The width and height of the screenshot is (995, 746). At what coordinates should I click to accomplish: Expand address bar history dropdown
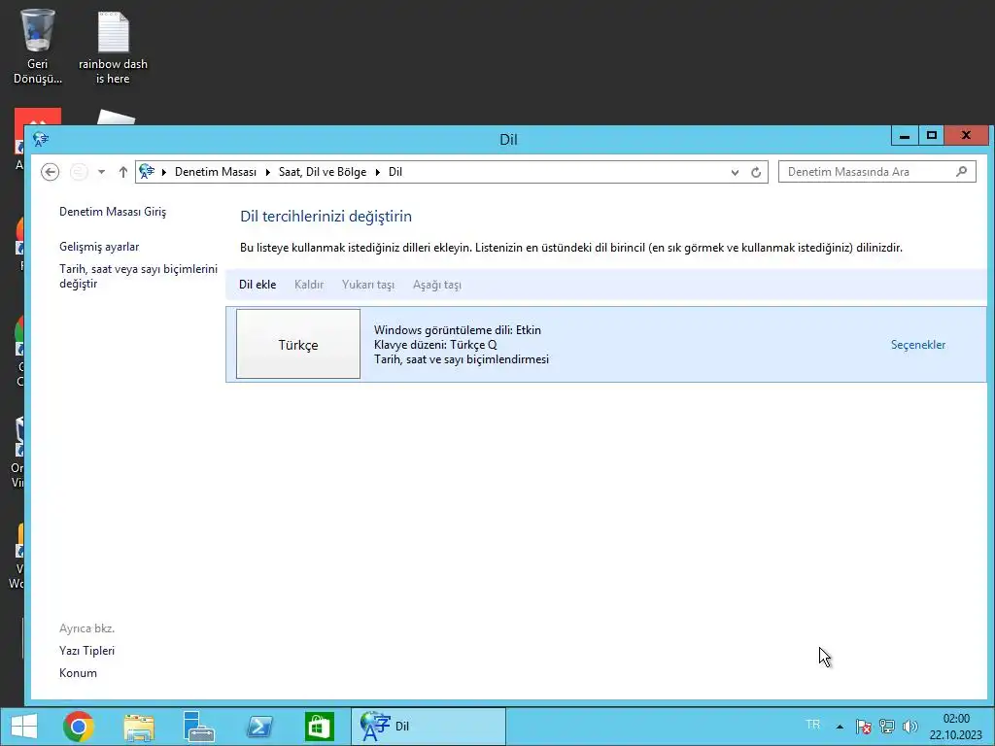pos(735,172)
